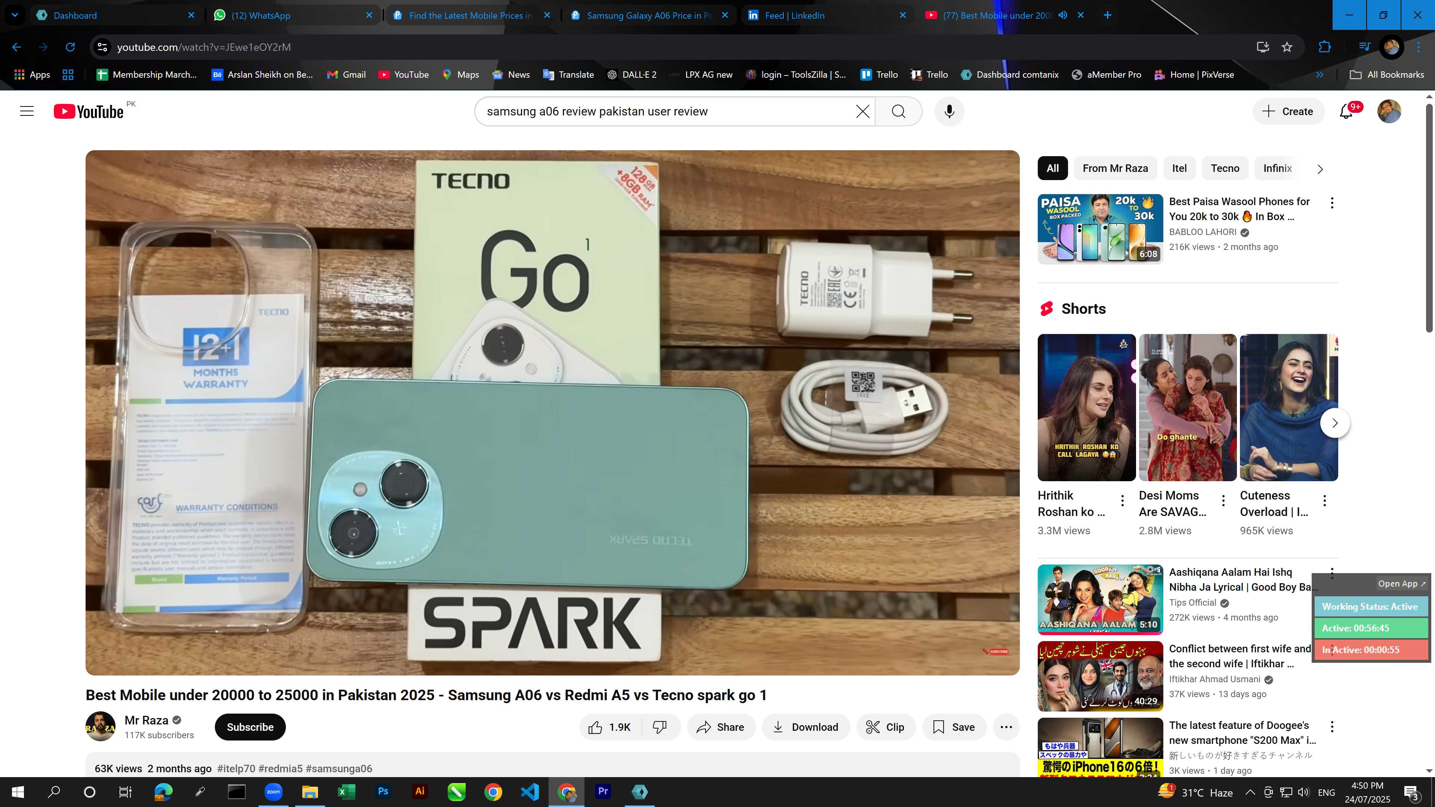The height and width of the screenshot is (807, 1435).
Task: Open options for Hrithik Roshan short
Action: point(1122,501)
